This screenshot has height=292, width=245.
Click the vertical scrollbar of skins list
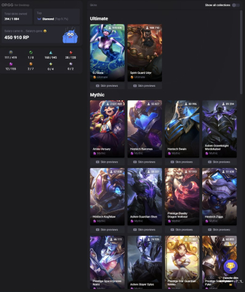click(x=241, y=52)
